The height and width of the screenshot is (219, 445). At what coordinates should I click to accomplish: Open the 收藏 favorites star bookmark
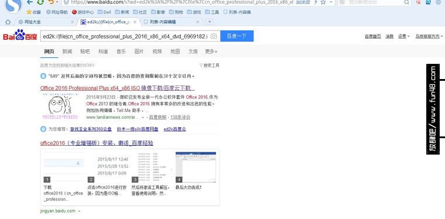point(34,12)
